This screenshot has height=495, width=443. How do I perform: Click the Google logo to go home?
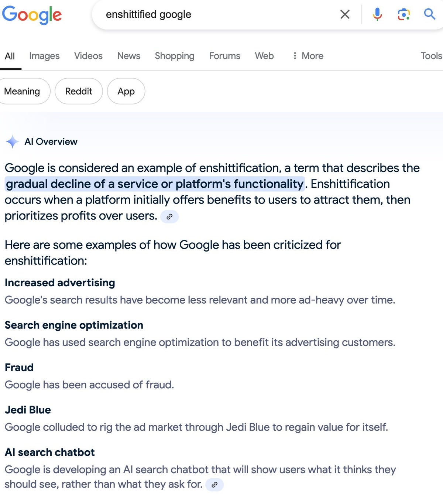(x=32, y=15)
